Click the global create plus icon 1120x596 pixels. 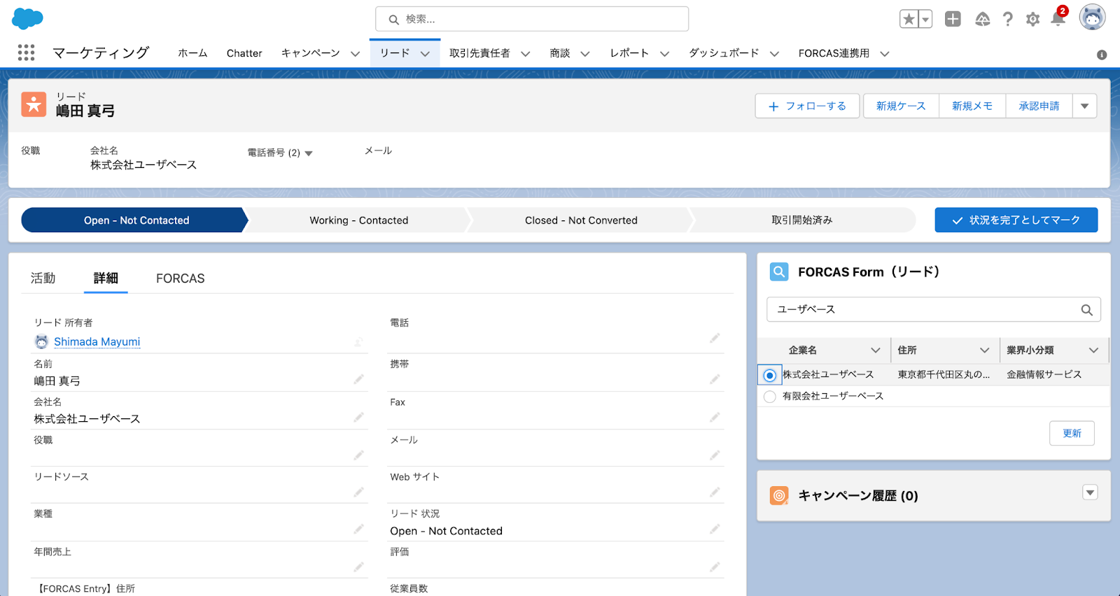pos(953,19)
